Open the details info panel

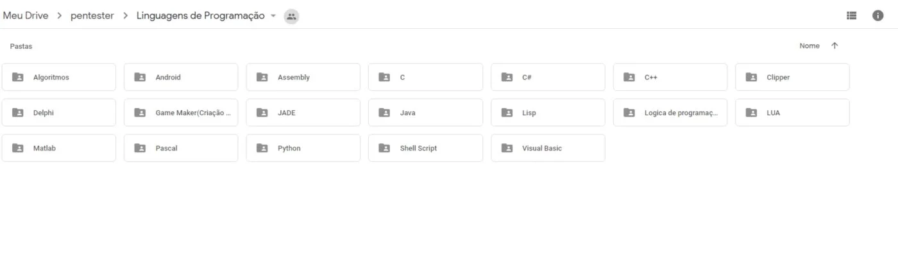(878, 16)
